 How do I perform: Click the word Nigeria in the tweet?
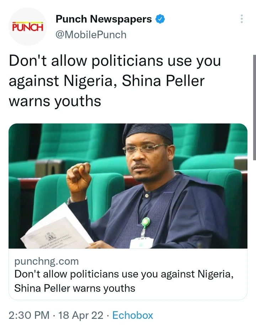click(88, 81)
